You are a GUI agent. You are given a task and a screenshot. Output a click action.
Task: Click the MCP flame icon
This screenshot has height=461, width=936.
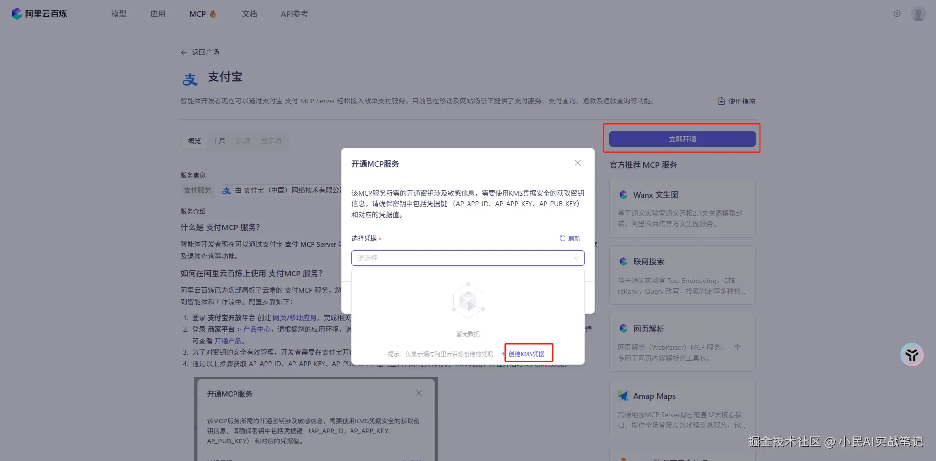coord(213,14)
